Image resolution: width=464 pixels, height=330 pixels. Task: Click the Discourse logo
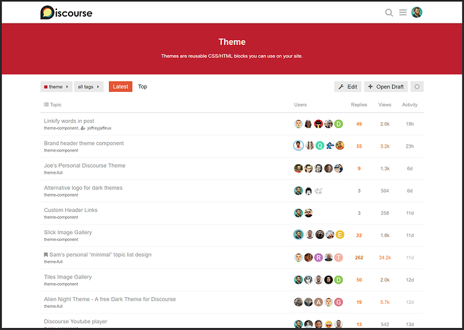[67, 13]
